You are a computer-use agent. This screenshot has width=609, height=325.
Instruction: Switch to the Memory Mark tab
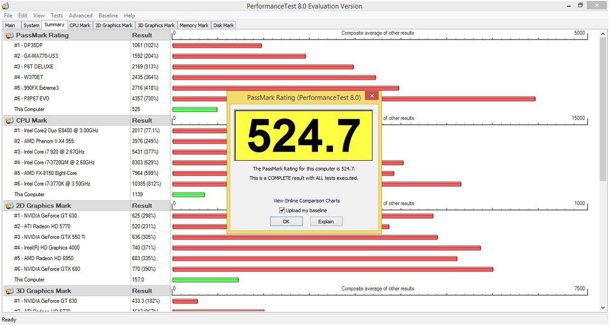point(194,25)
